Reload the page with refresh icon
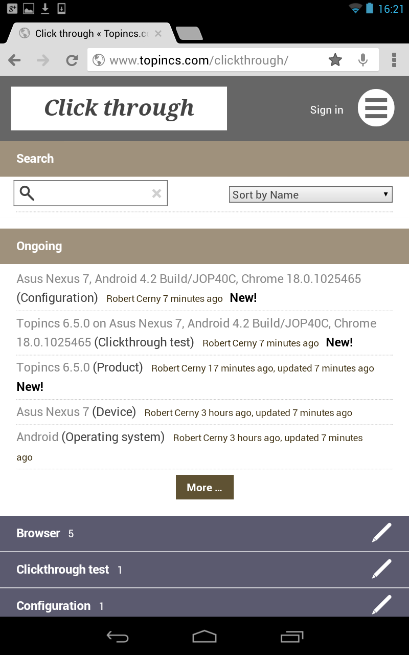Screen dimensions: 409x655 coord(72,60)
